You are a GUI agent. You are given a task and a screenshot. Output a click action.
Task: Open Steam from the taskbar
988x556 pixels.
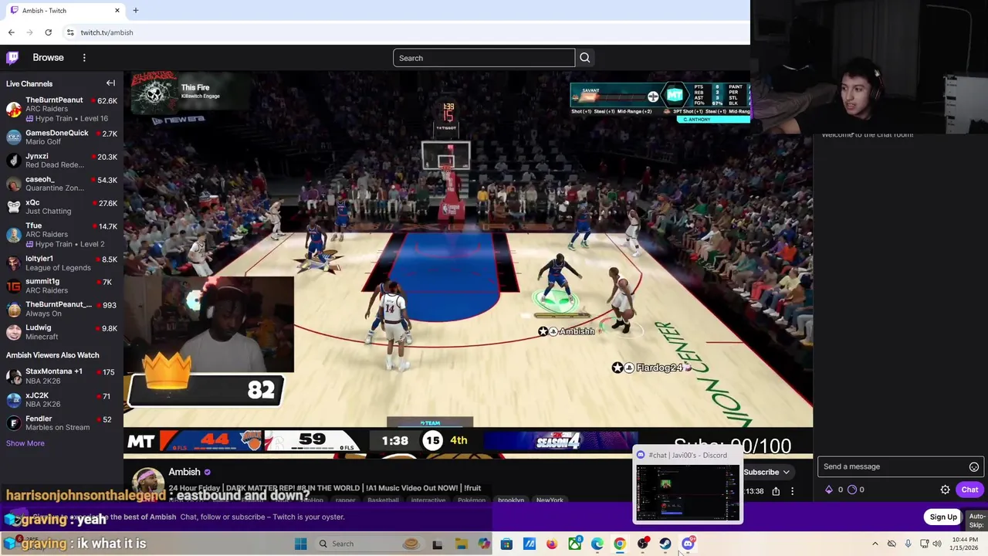[665, 544]
